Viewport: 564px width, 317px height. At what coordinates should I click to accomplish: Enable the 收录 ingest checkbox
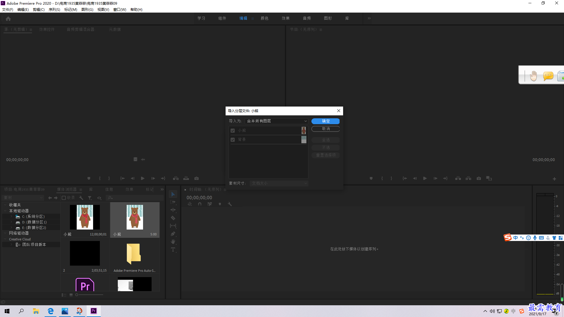tap(64, 198)
